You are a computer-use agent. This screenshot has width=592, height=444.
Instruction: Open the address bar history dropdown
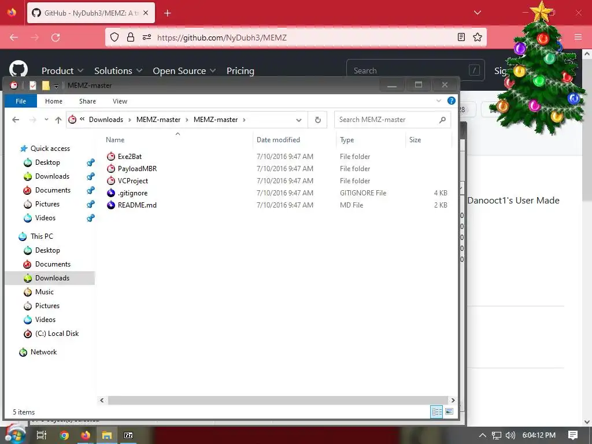tap(299, 120)
